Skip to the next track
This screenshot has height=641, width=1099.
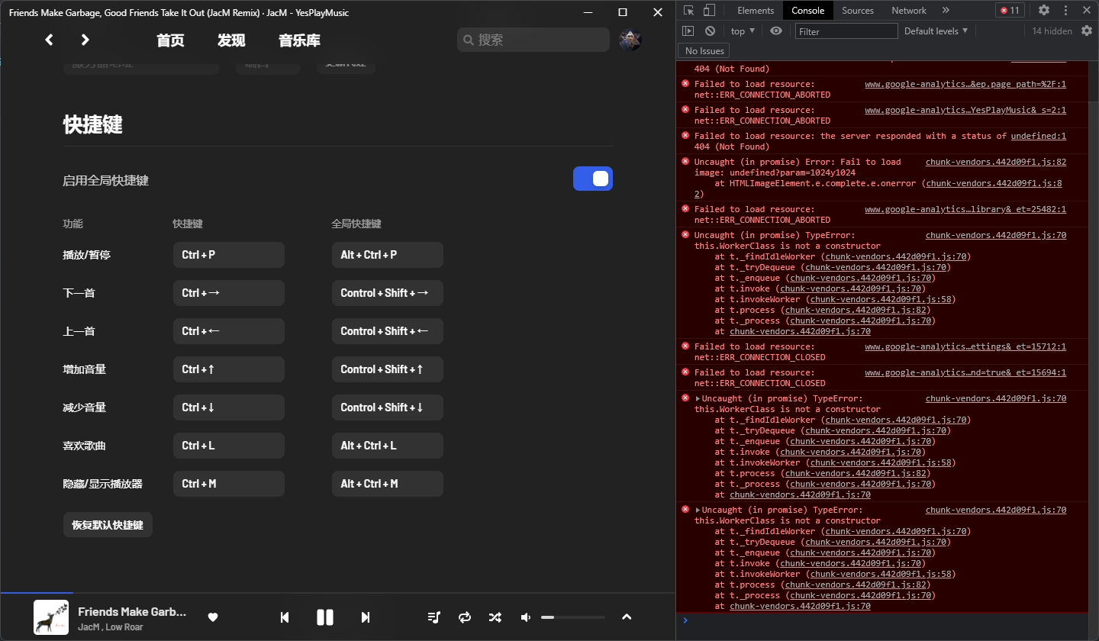pos(366,617)
